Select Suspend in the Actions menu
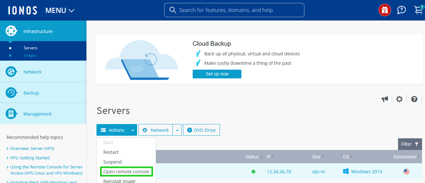This screenshot has height=183, width=425. (112, 162)
